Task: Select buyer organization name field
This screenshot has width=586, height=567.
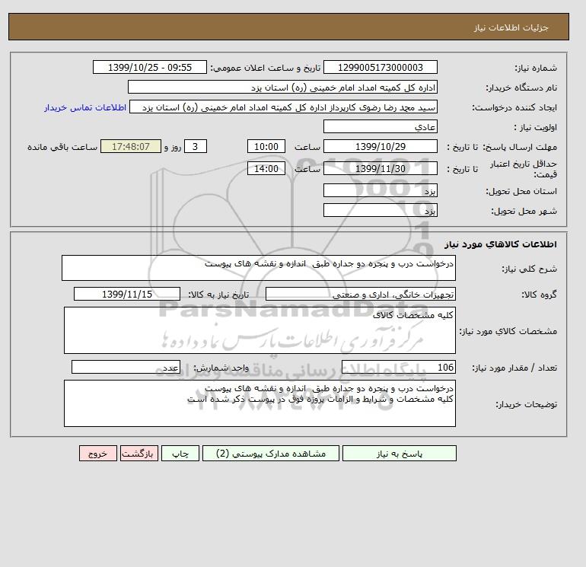Action: pos(282,87)
